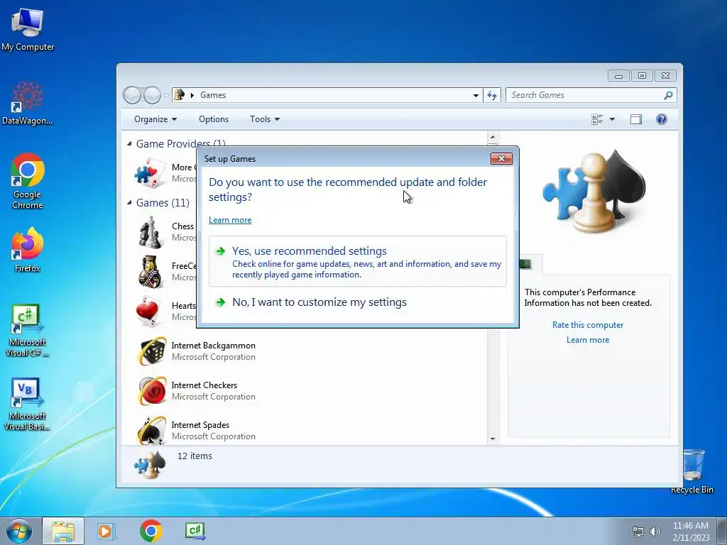
Task: Open Microsoft Visual Basic desktop shortcut
Action: 28,404
